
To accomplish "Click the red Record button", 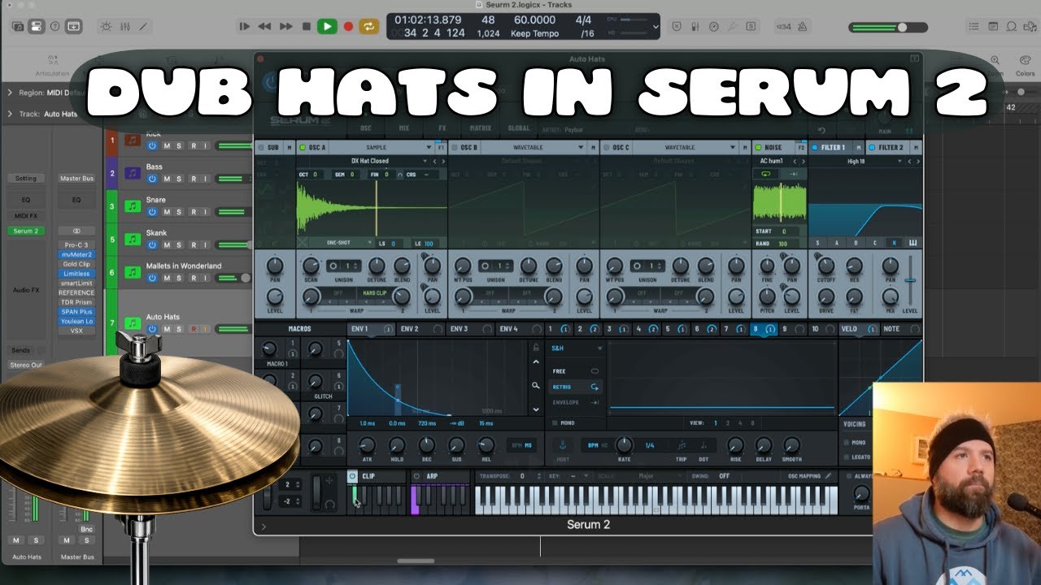I will click(348, 26).
